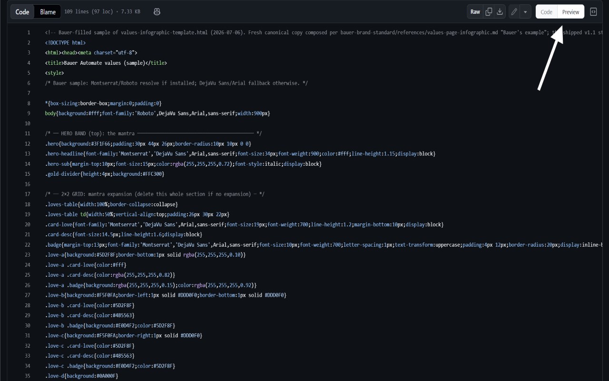Open the Raw file view

(475, 12)
